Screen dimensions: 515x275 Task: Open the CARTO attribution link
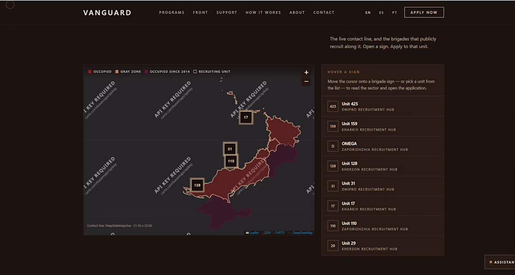tap(280, 232)
